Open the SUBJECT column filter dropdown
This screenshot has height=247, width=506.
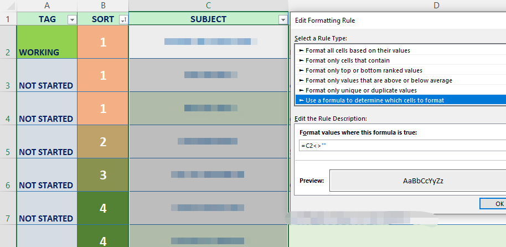pyautogui.click(x=283, y=19)
